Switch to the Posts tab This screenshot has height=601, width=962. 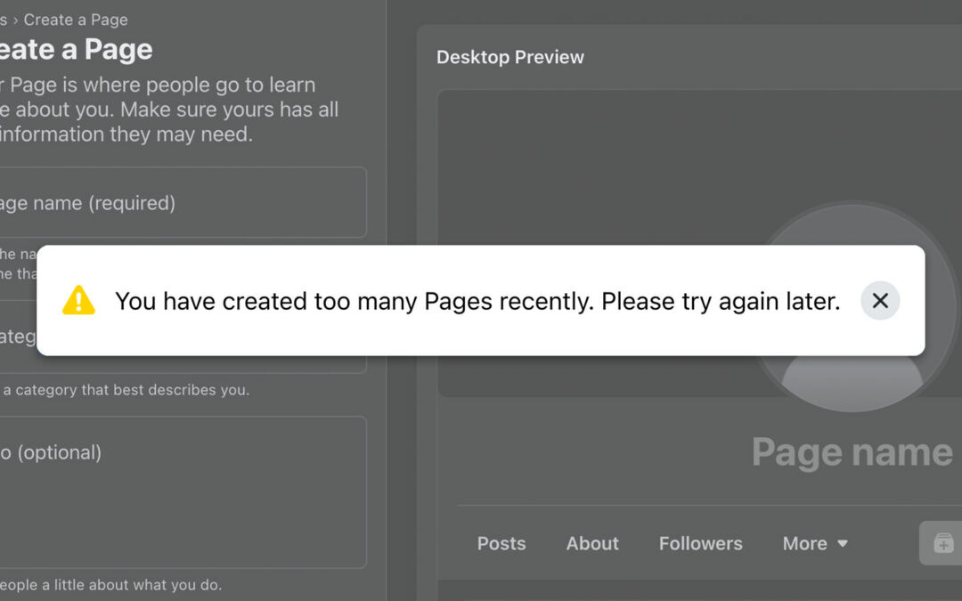(501, 543)
